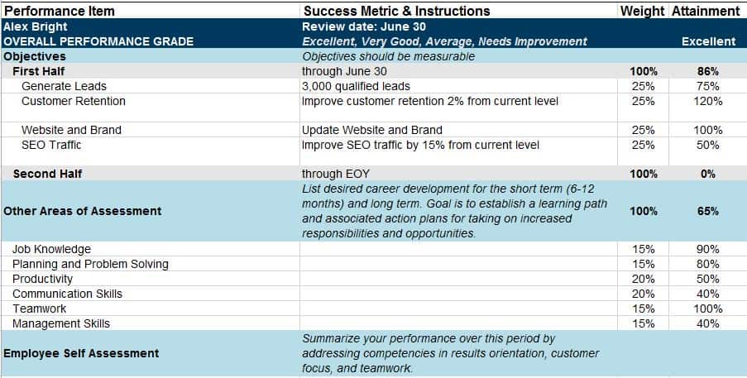Click the 3,000 qualified leads cell
This screenshot has width=747, height=378.
(x=356, y=86)
